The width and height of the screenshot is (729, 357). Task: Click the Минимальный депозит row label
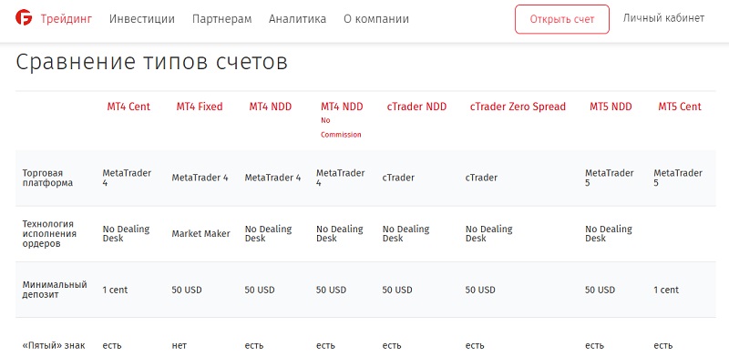[x=55, y=290]
